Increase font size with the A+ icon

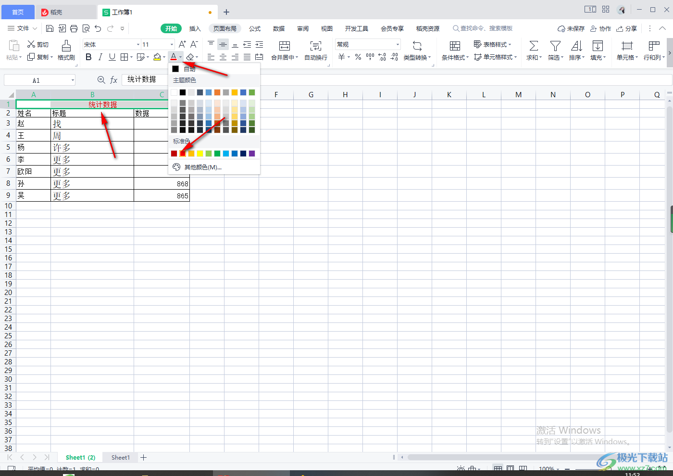click(182, 44)
